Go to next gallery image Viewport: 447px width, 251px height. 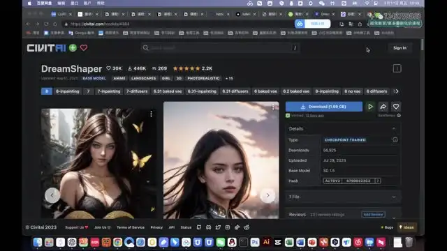point(268,195)
